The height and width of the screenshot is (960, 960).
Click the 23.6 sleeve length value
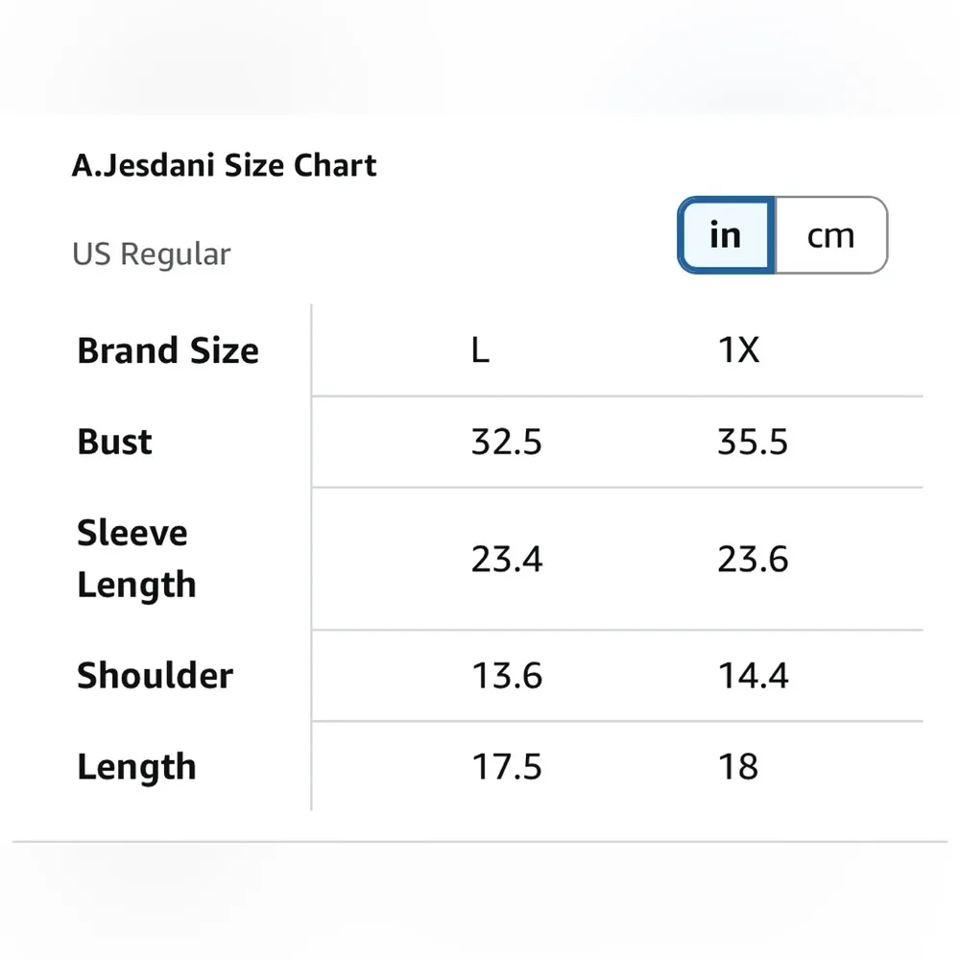753,559
